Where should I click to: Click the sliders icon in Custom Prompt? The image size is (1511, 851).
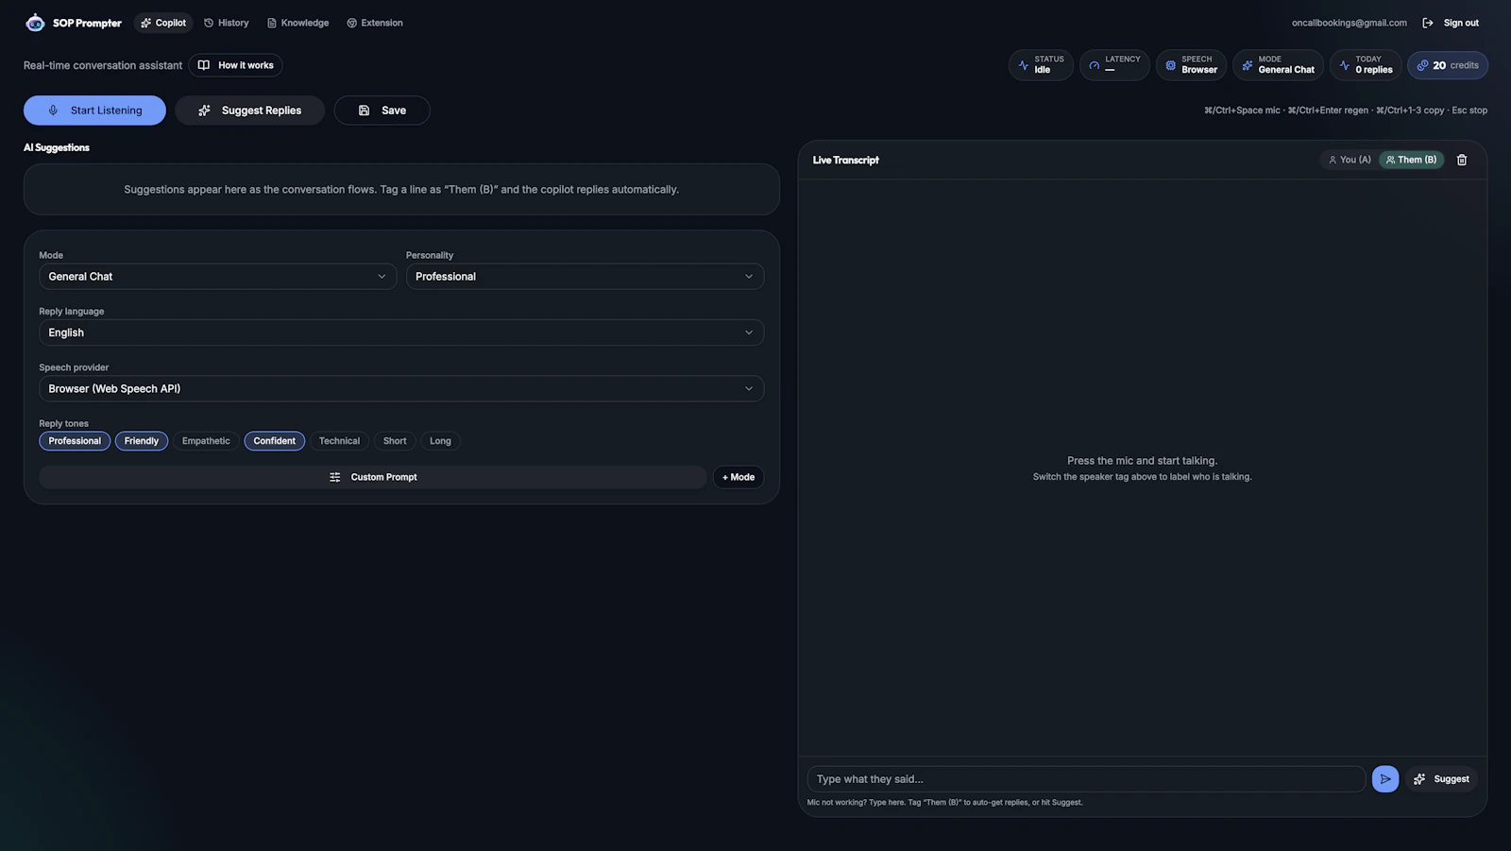334,477
